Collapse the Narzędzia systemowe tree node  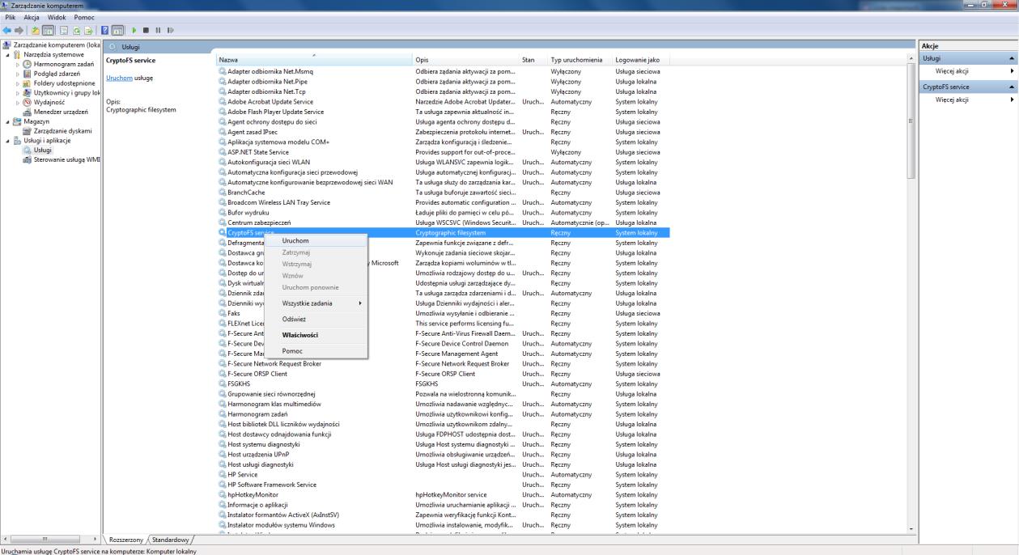pyautogui.click(x=6, y=54)
